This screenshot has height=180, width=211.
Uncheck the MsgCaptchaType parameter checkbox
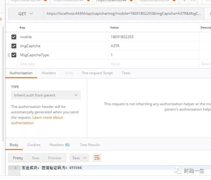coord(14,55)
